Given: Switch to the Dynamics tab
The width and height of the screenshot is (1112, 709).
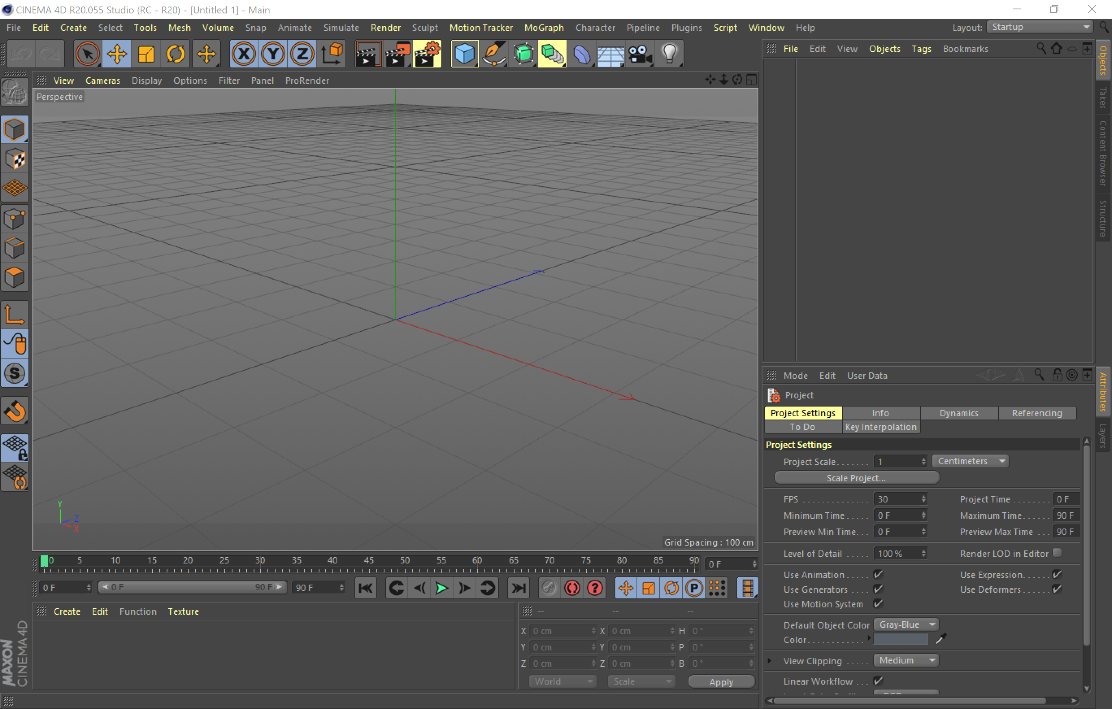Looking at the screenshot, I should pyautogui.click(x=959, y=413).
